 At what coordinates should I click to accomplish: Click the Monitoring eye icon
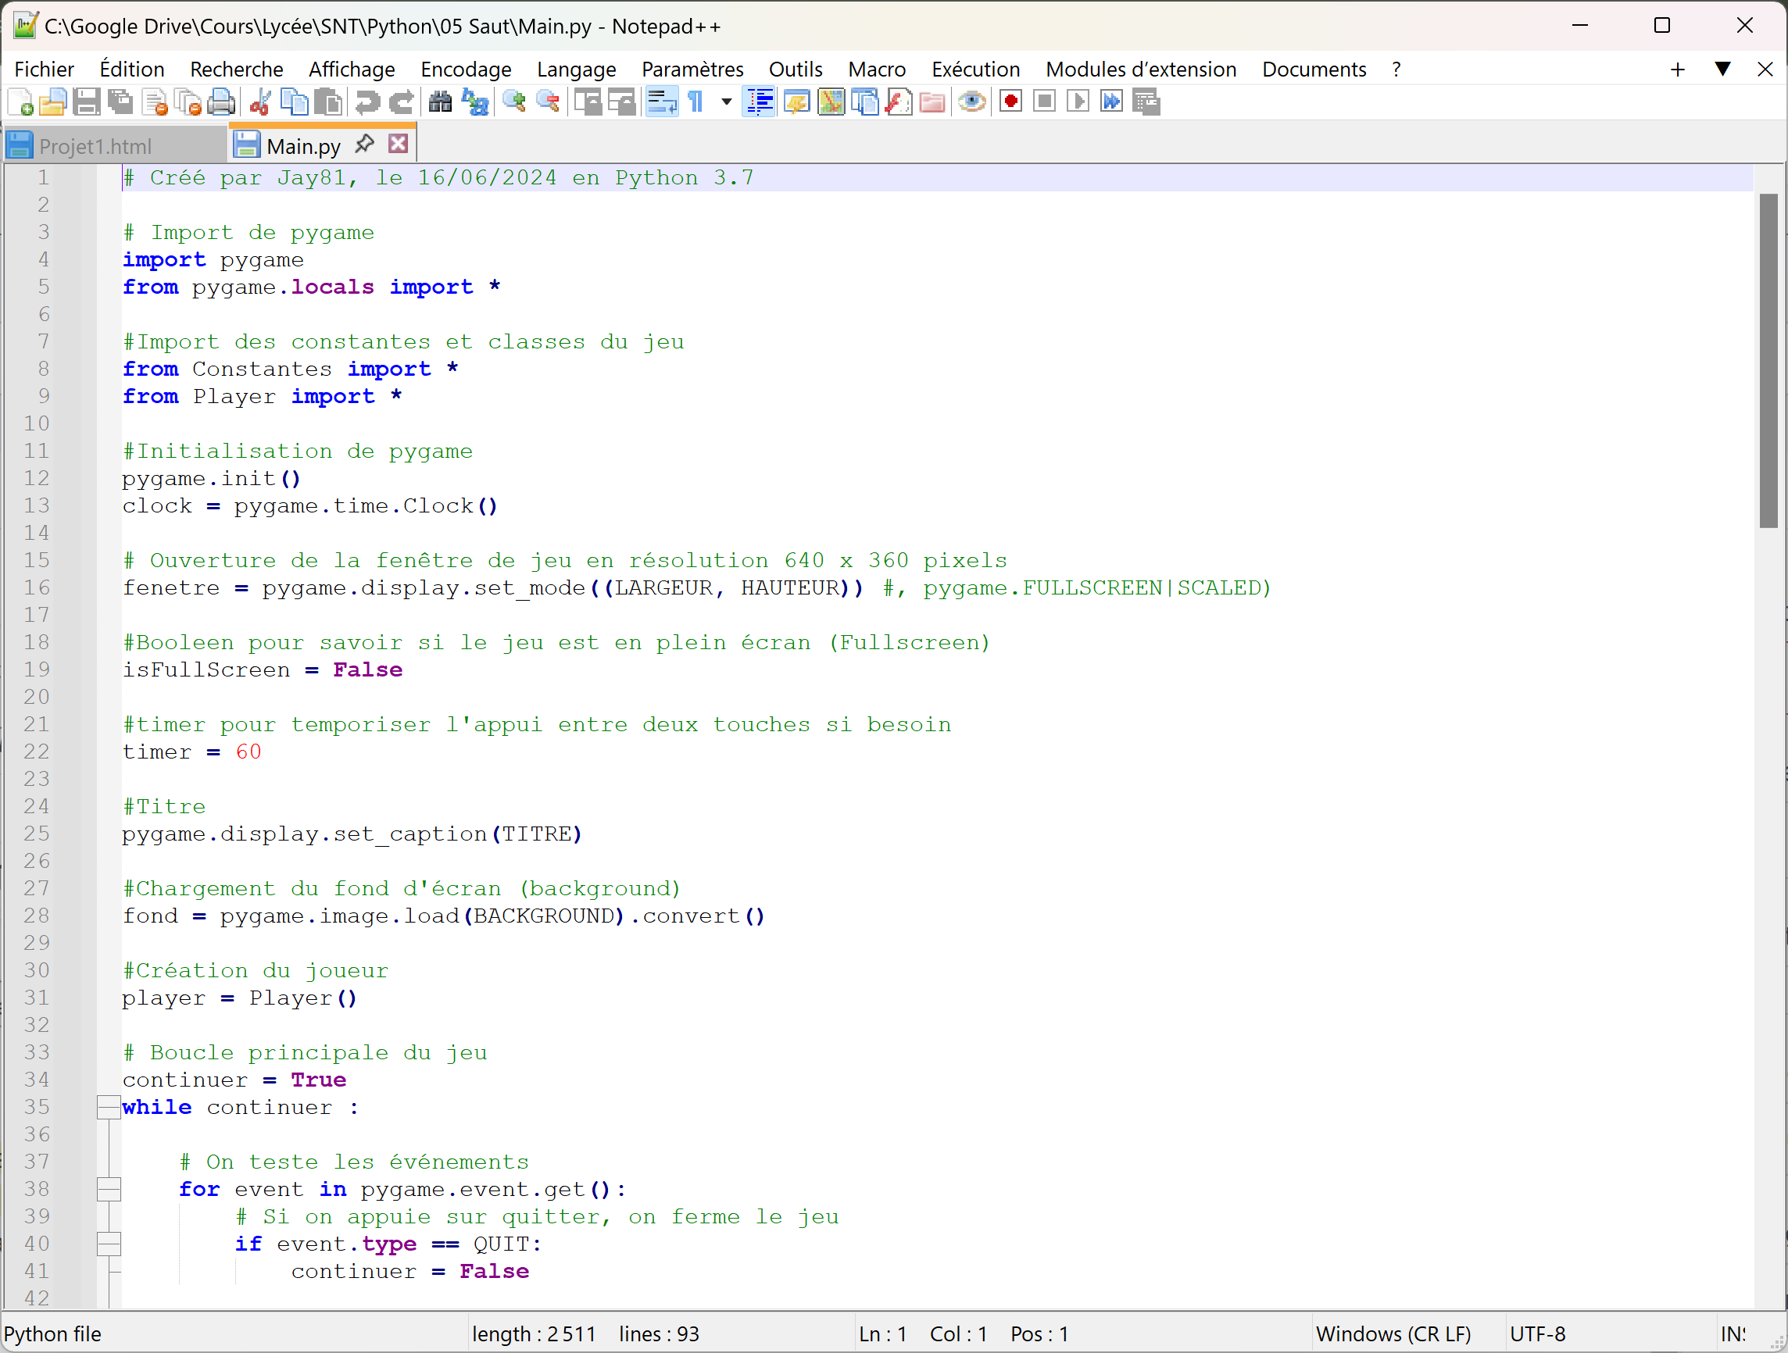[x=971, y=102]
